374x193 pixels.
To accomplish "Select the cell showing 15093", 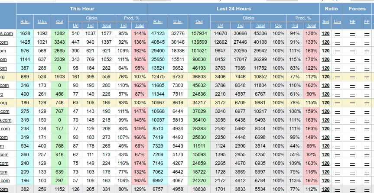I will click(199, 154).
